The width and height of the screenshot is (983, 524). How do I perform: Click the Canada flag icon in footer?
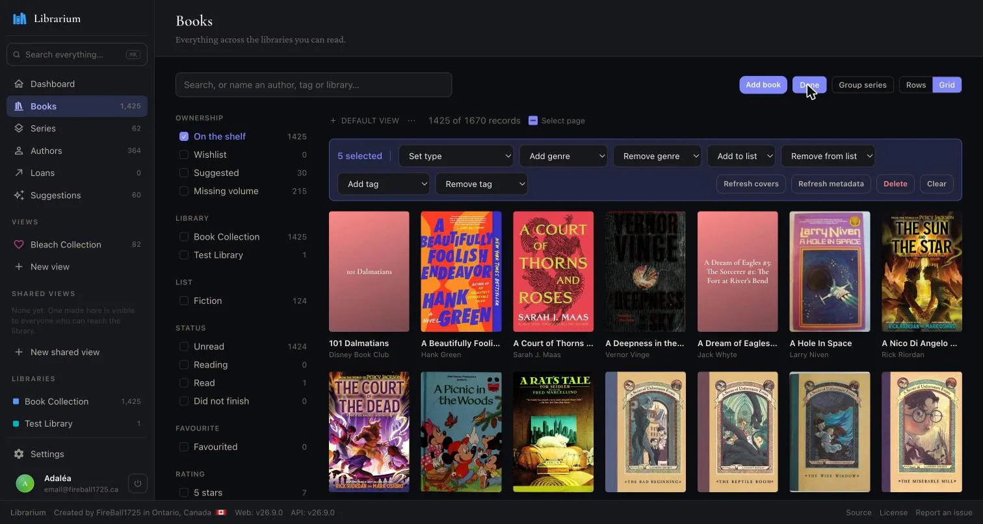pos(221,512)
